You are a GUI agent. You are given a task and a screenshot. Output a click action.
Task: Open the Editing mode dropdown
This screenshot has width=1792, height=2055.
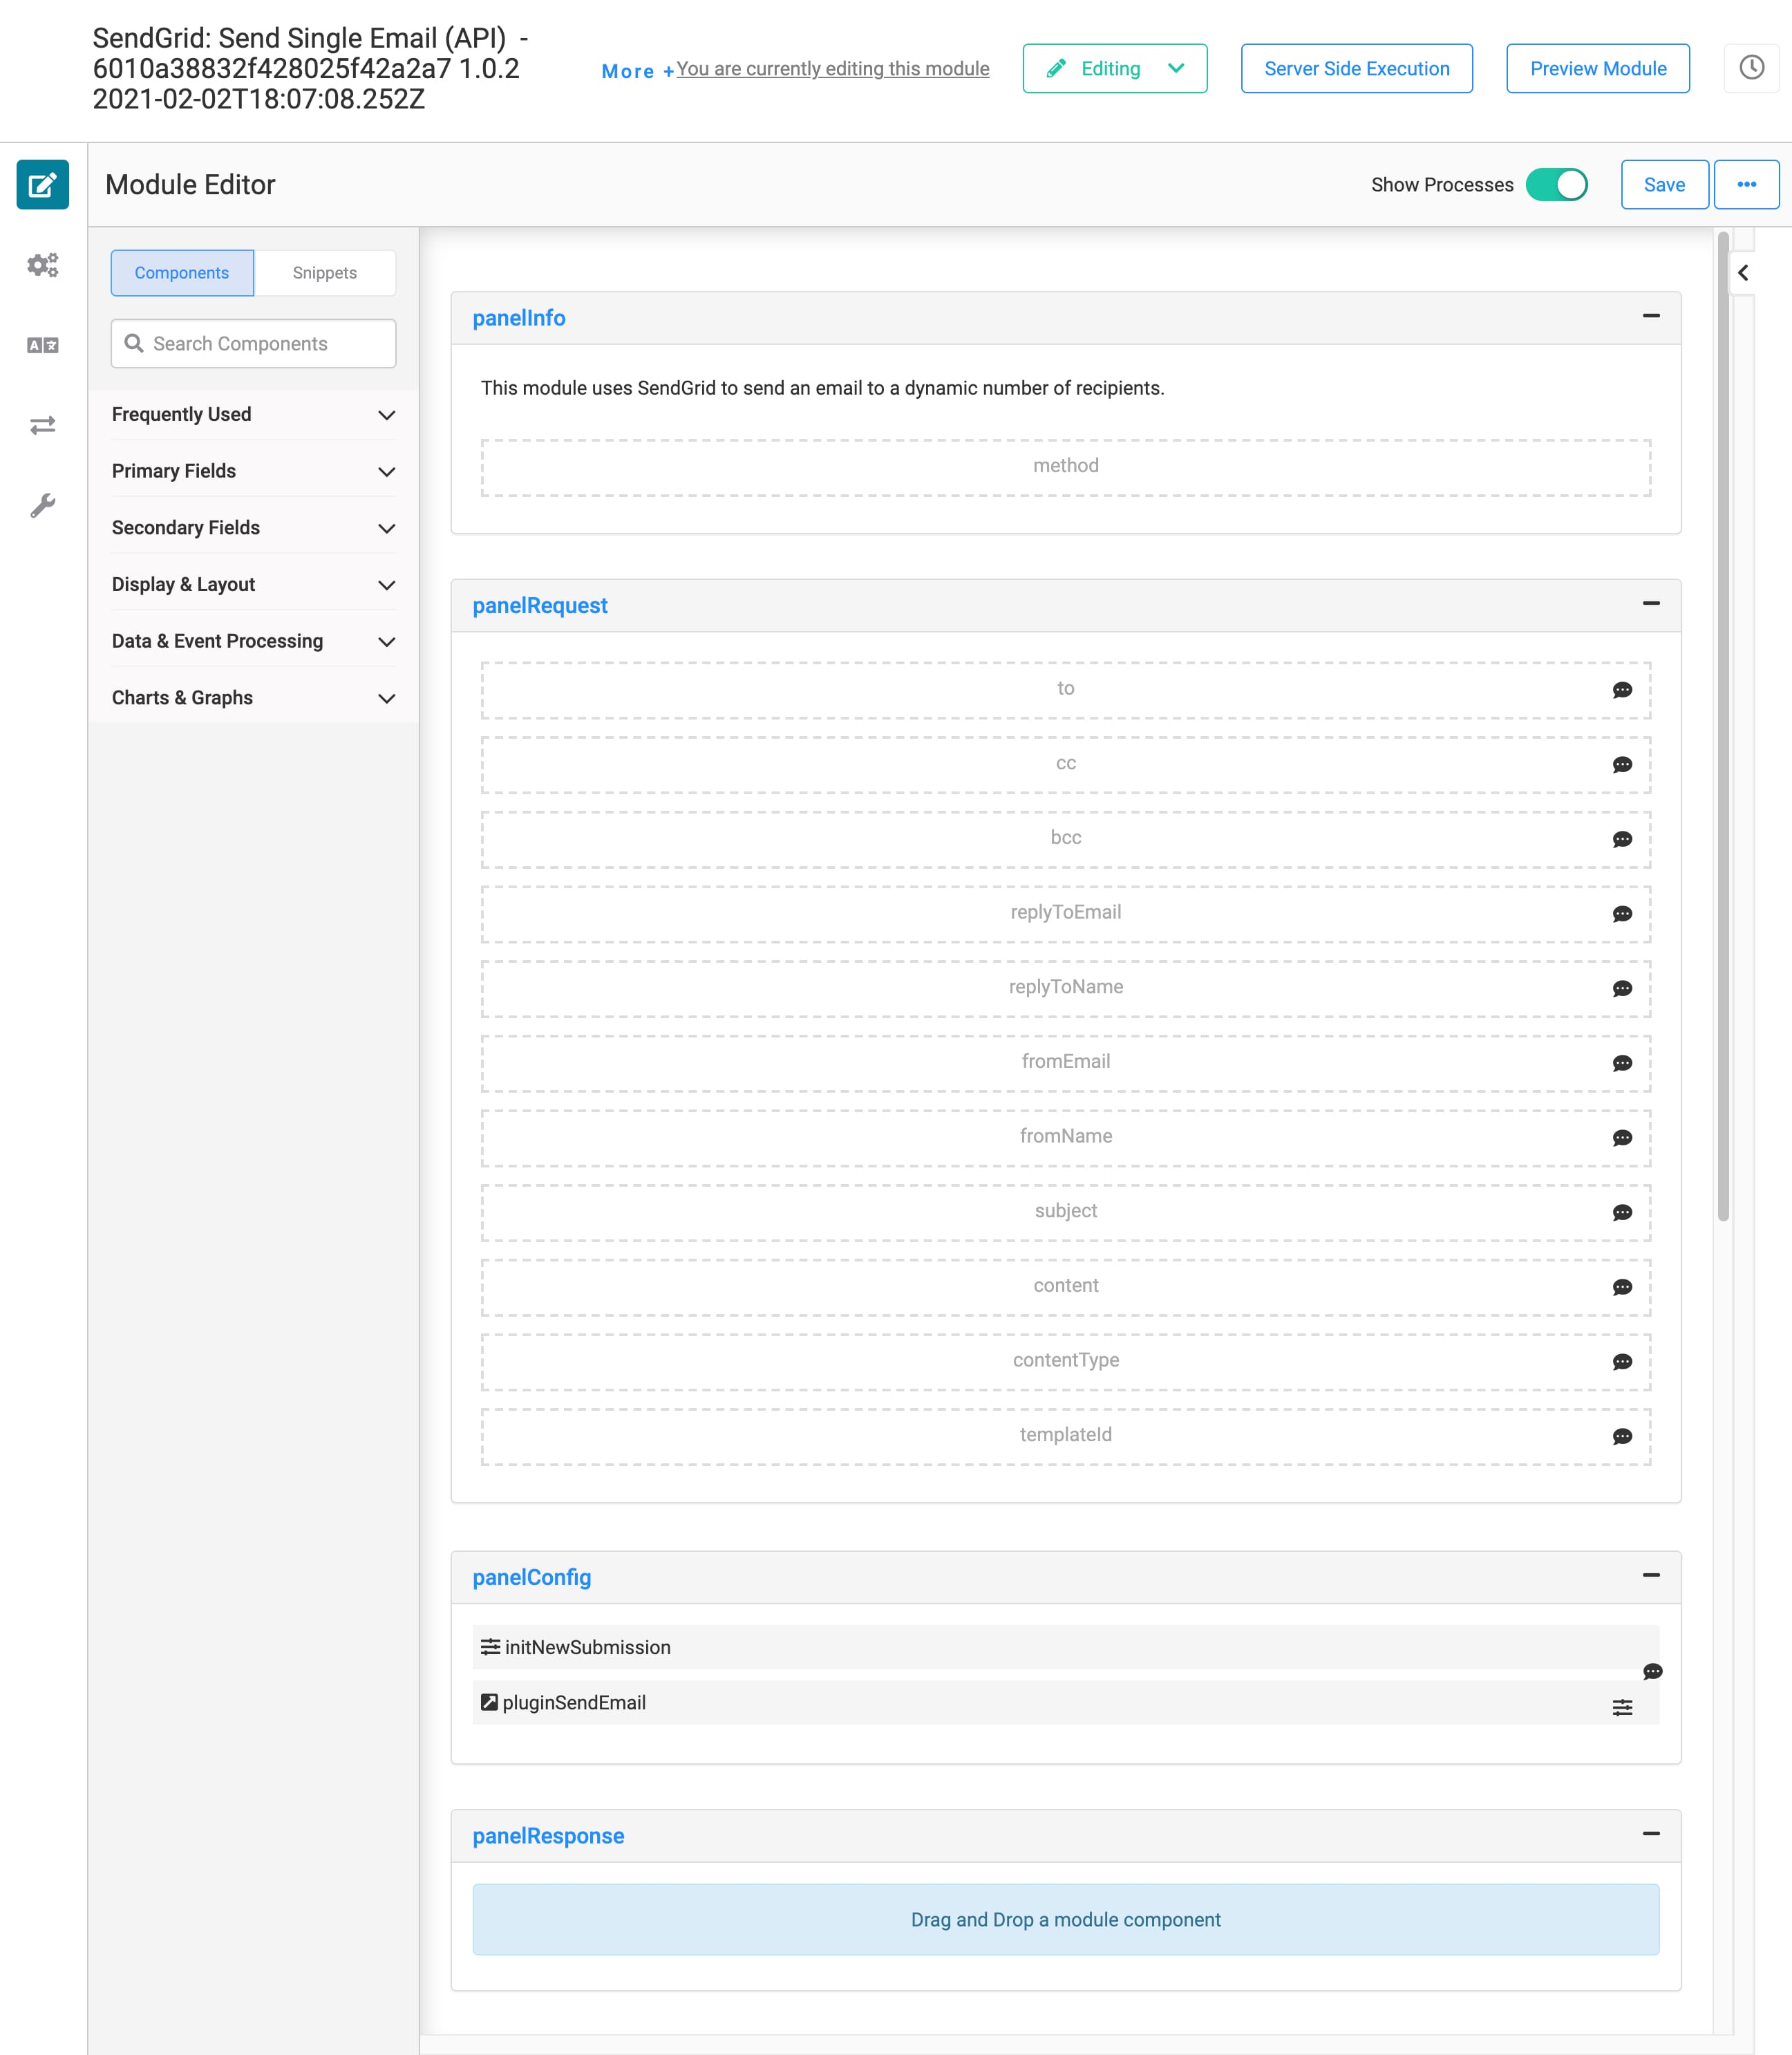(1114, 68)
